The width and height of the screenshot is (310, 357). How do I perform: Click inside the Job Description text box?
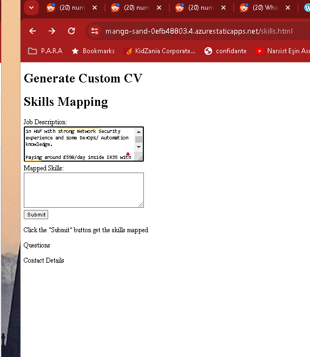(x=80, y=144)
